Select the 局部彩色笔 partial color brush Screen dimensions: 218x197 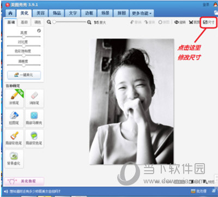point(14,138)
